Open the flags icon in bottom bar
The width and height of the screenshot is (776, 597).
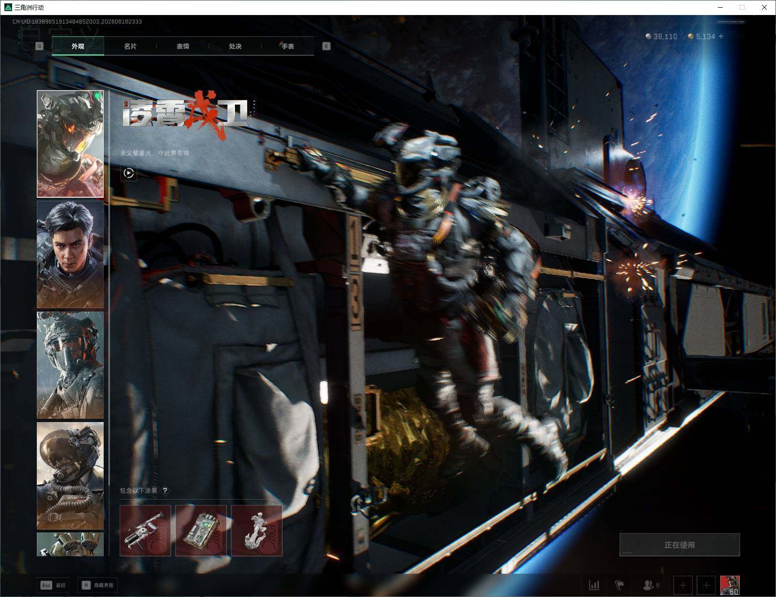[620, 585]
